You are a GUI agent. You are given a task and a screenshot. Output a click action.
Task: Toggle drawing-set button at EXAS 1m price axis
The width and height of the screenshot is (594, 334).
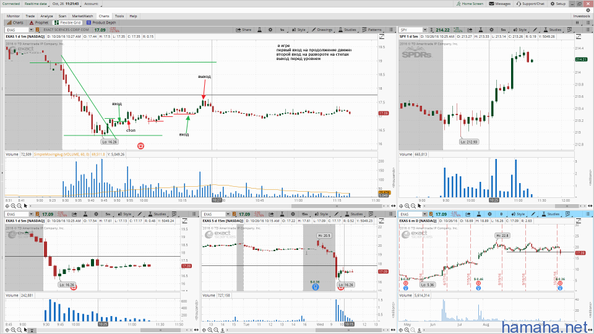(x=382, y=36)
